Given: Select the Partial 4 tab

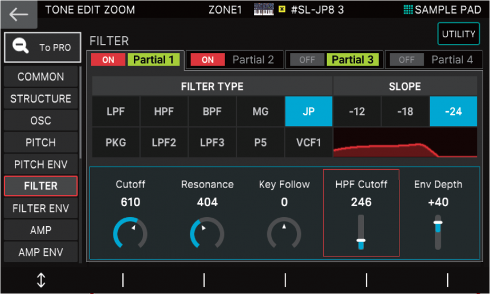Looking at the screenshot, I should (x=452, y=60).
